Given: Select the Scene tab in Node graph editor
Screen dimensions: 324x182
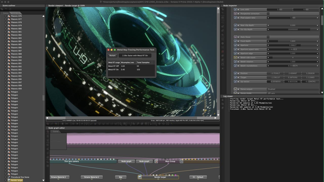Looking at the screenshot, I should click(56, 131).
